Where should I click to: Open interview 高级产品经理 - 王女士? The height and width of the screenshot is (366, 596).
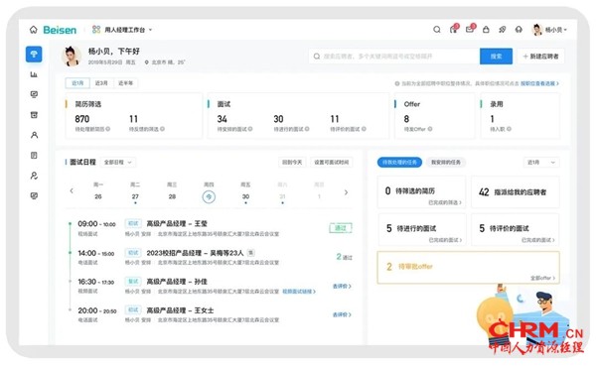point(180,310)
